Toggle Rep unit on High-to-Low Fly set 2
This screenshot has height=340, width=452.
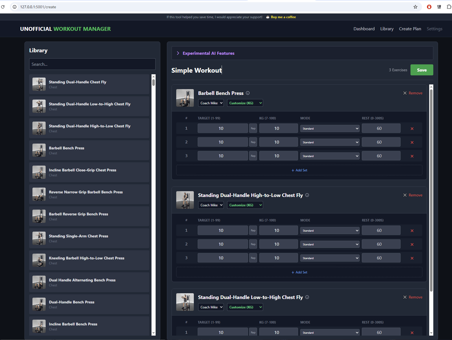253,244
